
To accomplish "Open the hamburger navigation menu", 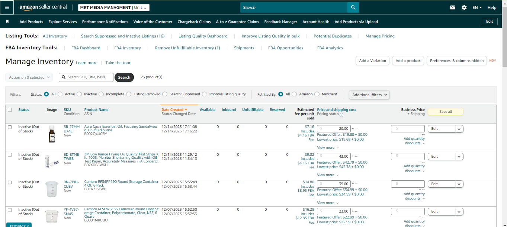I will 7,7.
